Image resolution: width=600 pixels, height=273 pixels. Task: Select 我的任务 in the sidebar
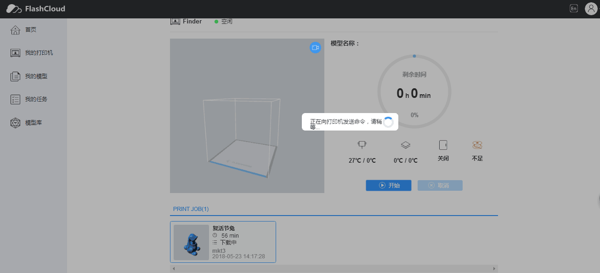coord(36,99)
